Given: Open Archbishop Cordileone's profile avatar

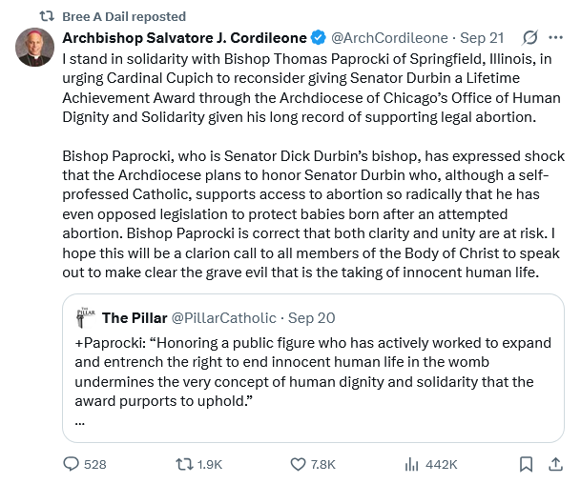Looking at the screenshot, I should pos(34,47).
